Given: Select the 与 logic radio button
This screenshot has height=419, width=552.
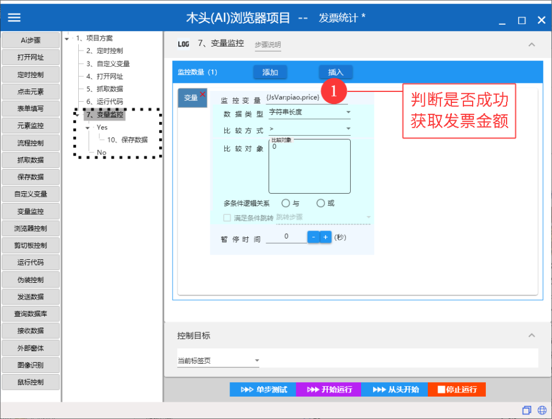Looking at the screenshot, I should [x=286, y=202].
